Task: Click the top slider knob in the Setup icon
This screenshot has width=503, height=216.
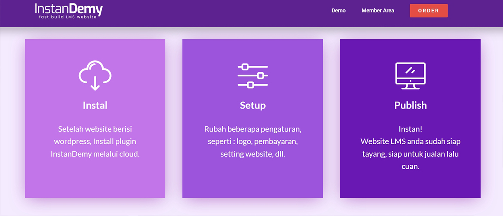Action: pos(245,67)
